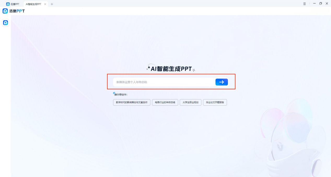Screen dimensions: 331x177
Task: Click the 迅捷PPT logo in header
Action: [x=14, y=11]
